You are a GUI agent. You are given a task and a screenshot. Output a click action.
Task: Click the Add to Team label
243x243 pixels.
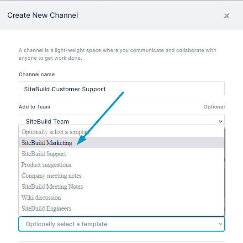[x=34, y=107]
